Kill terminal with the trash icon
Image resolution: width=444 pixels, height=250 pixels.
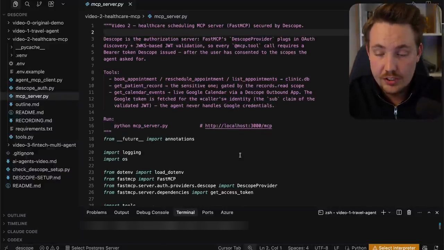pos(409,212)
